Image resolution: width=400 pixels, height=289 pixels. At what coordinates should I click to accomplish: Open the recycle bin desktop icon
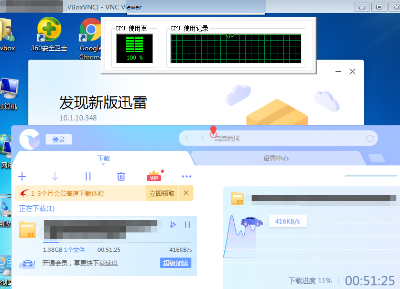tap(5, 211)
